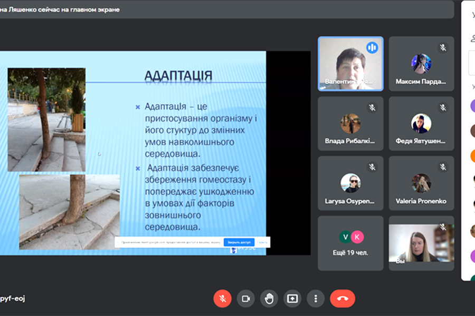Click muted mic icon on Valeria Pronenko tile
475x316 pixels.
(x=443, y=167)
